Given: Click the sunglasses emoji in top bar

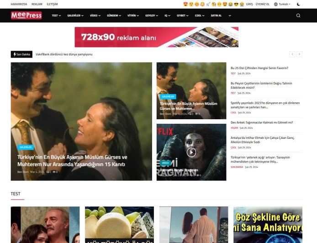Looking at the screenshot, I should [x=236, y=4].
